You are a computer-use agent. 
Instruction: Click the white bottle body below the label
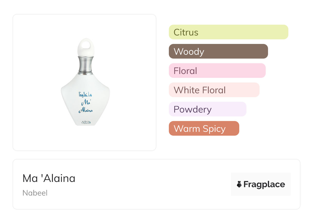pos(86,117)
